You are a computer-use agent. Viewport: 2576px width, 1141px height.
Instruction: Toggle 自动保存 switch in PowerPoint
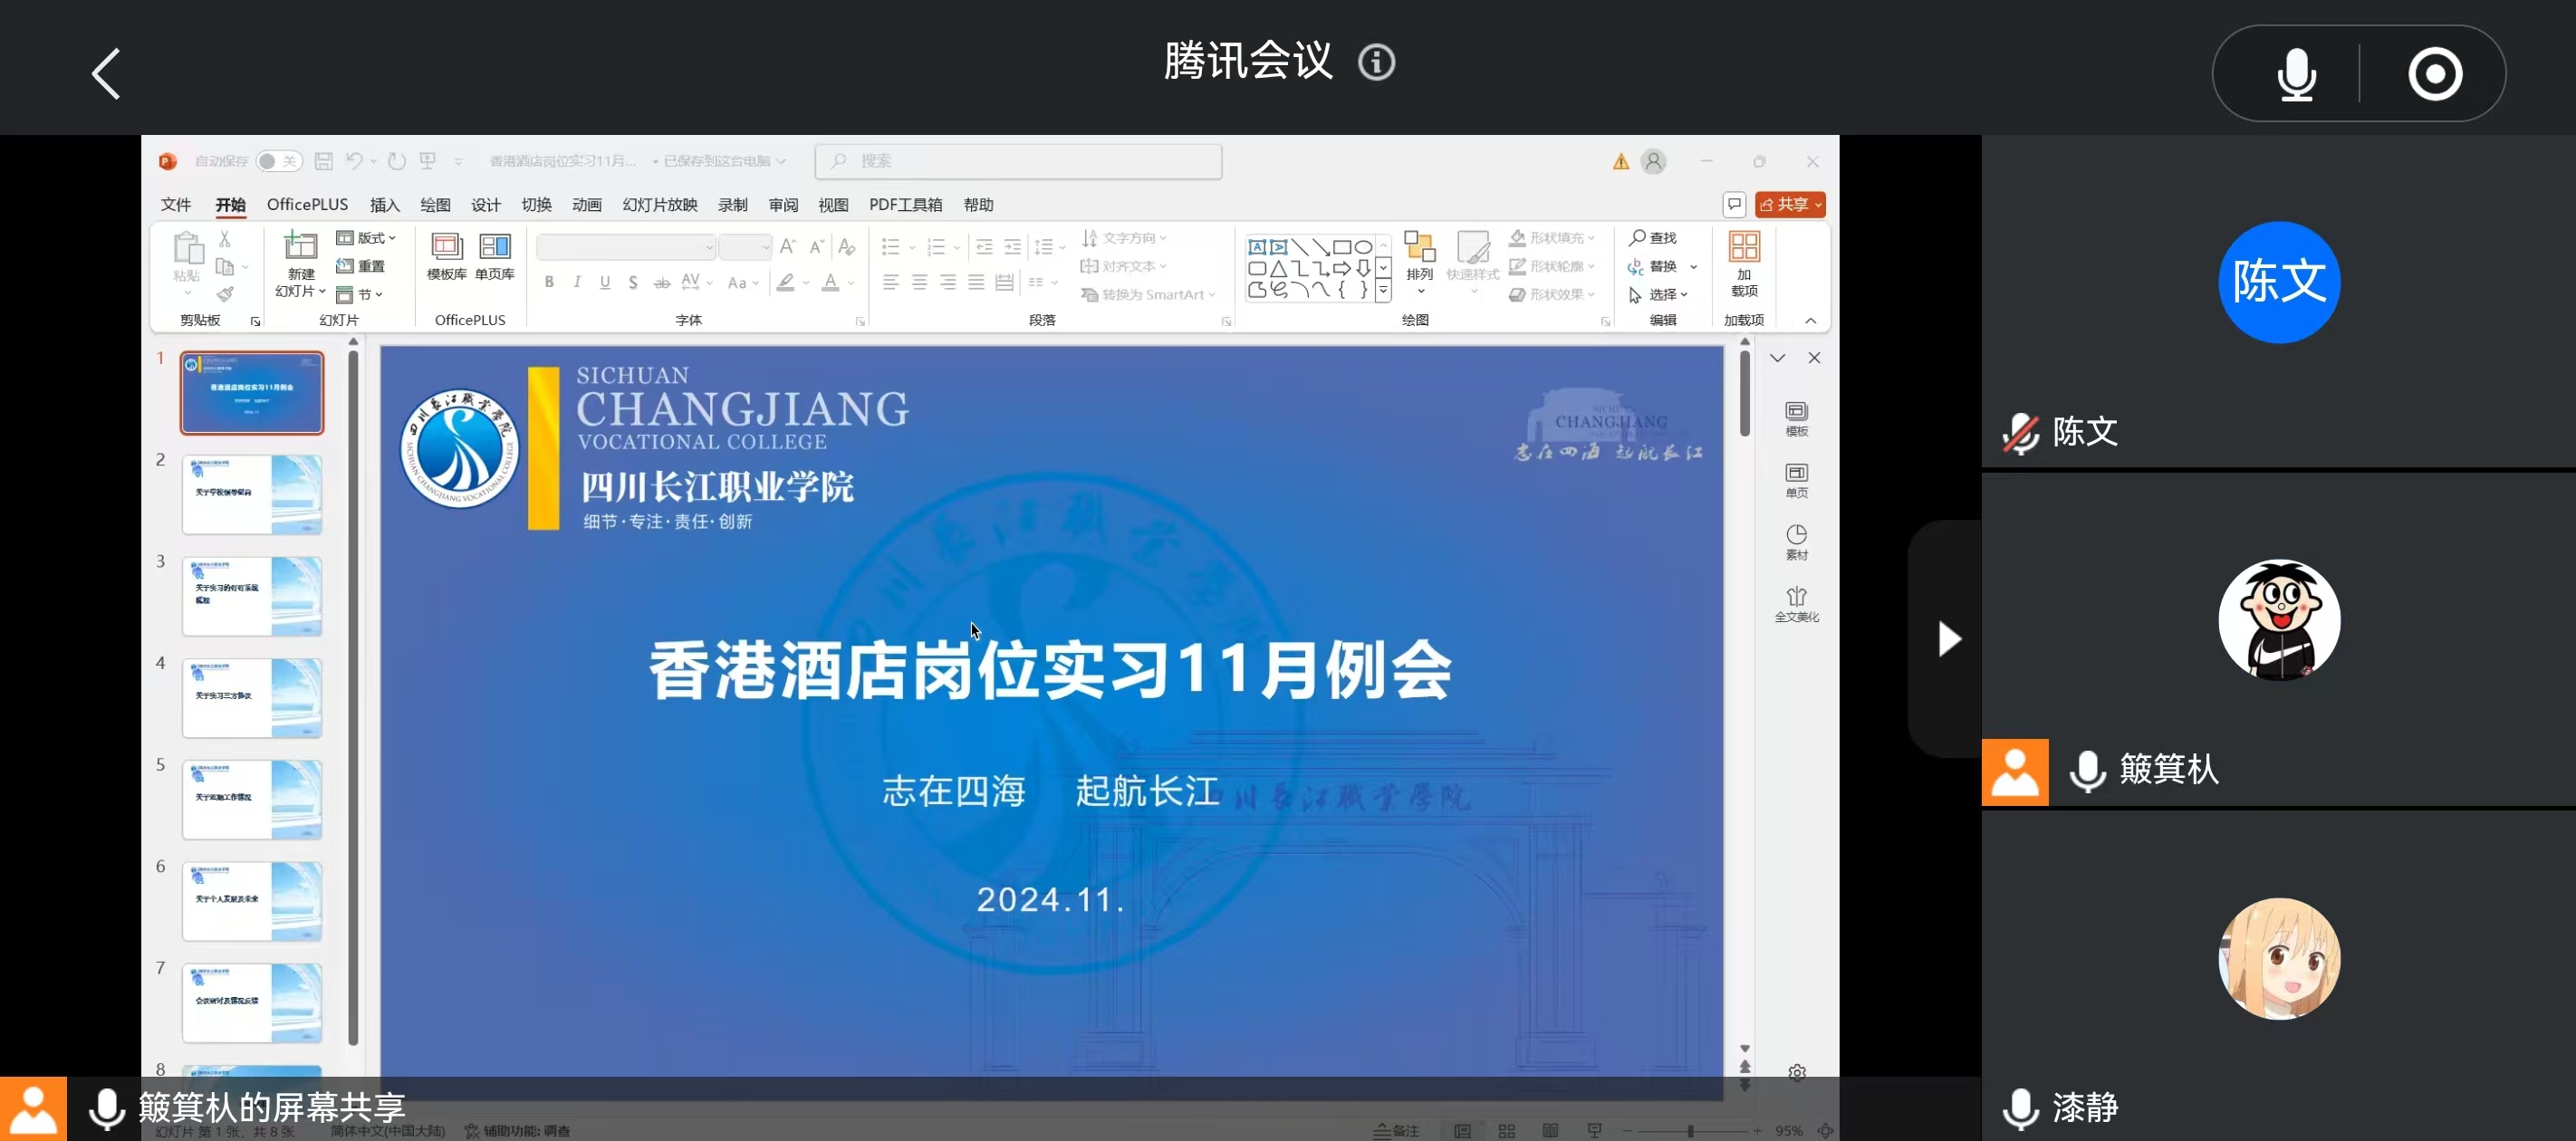tap(278, 161)
